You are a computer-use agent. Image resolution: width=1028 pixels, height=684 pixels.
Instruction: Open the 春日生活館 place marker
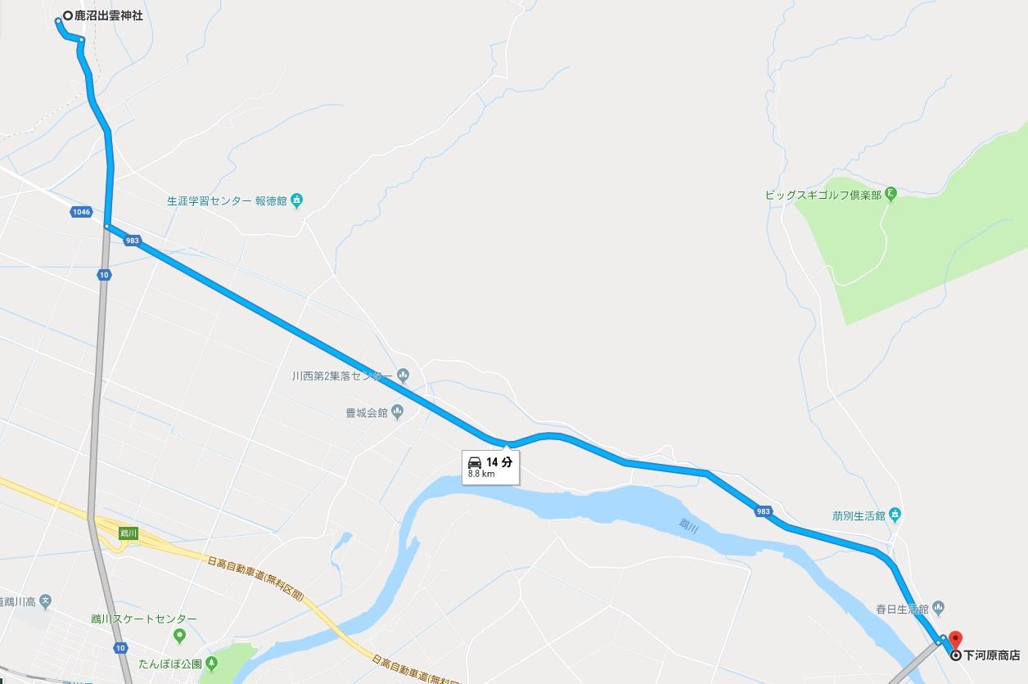[x=938, y=608]
